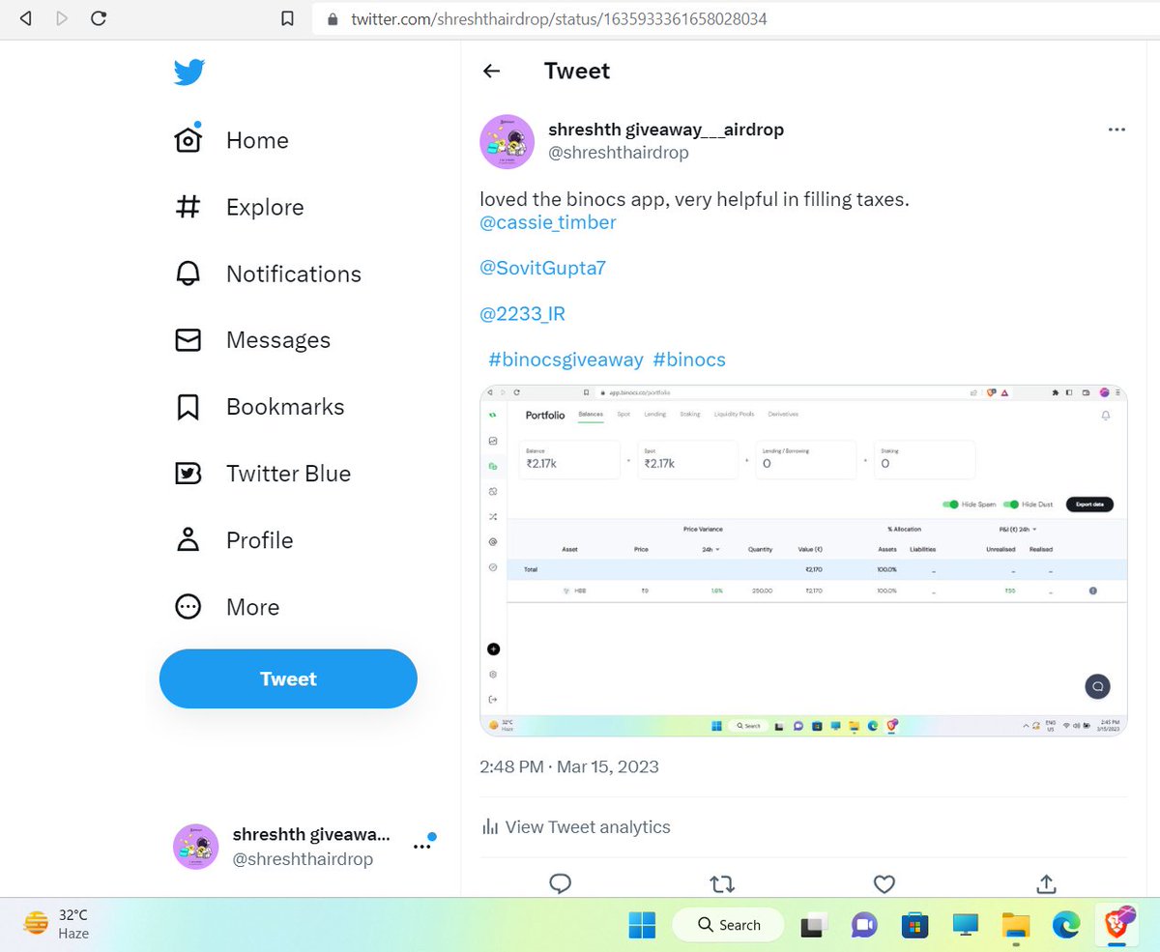
Task: Open Microsoft Store from the taskbar
Action: [x=914, y=925]
